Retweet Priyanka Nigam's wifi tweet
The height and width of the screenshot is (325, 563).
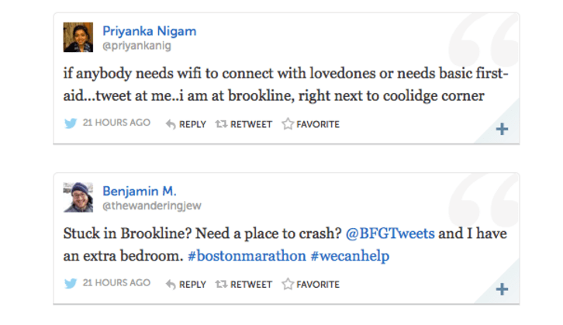click(x=244, y=124)
